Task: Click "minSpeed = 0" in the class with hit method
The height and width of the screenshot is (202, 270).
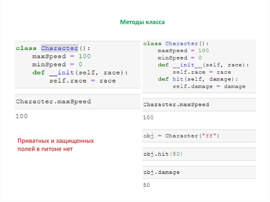Action: pyautogui.click(x=180, y=58)
